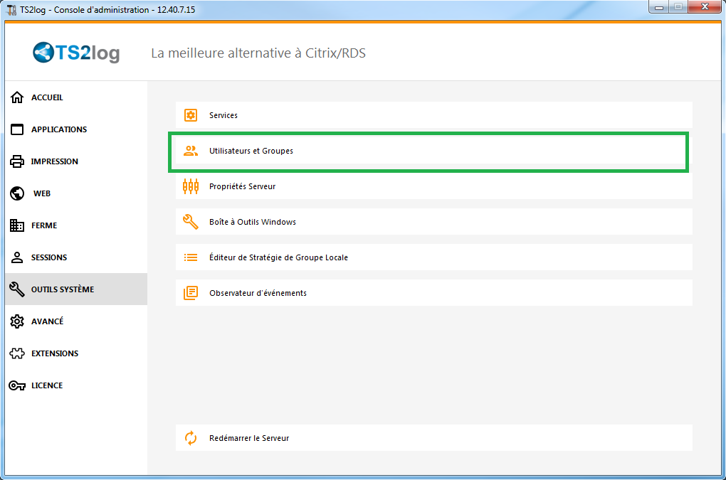Screen dimensions: 726x480
Task: Click the orange Services gear icon
Action: point(191,115)
